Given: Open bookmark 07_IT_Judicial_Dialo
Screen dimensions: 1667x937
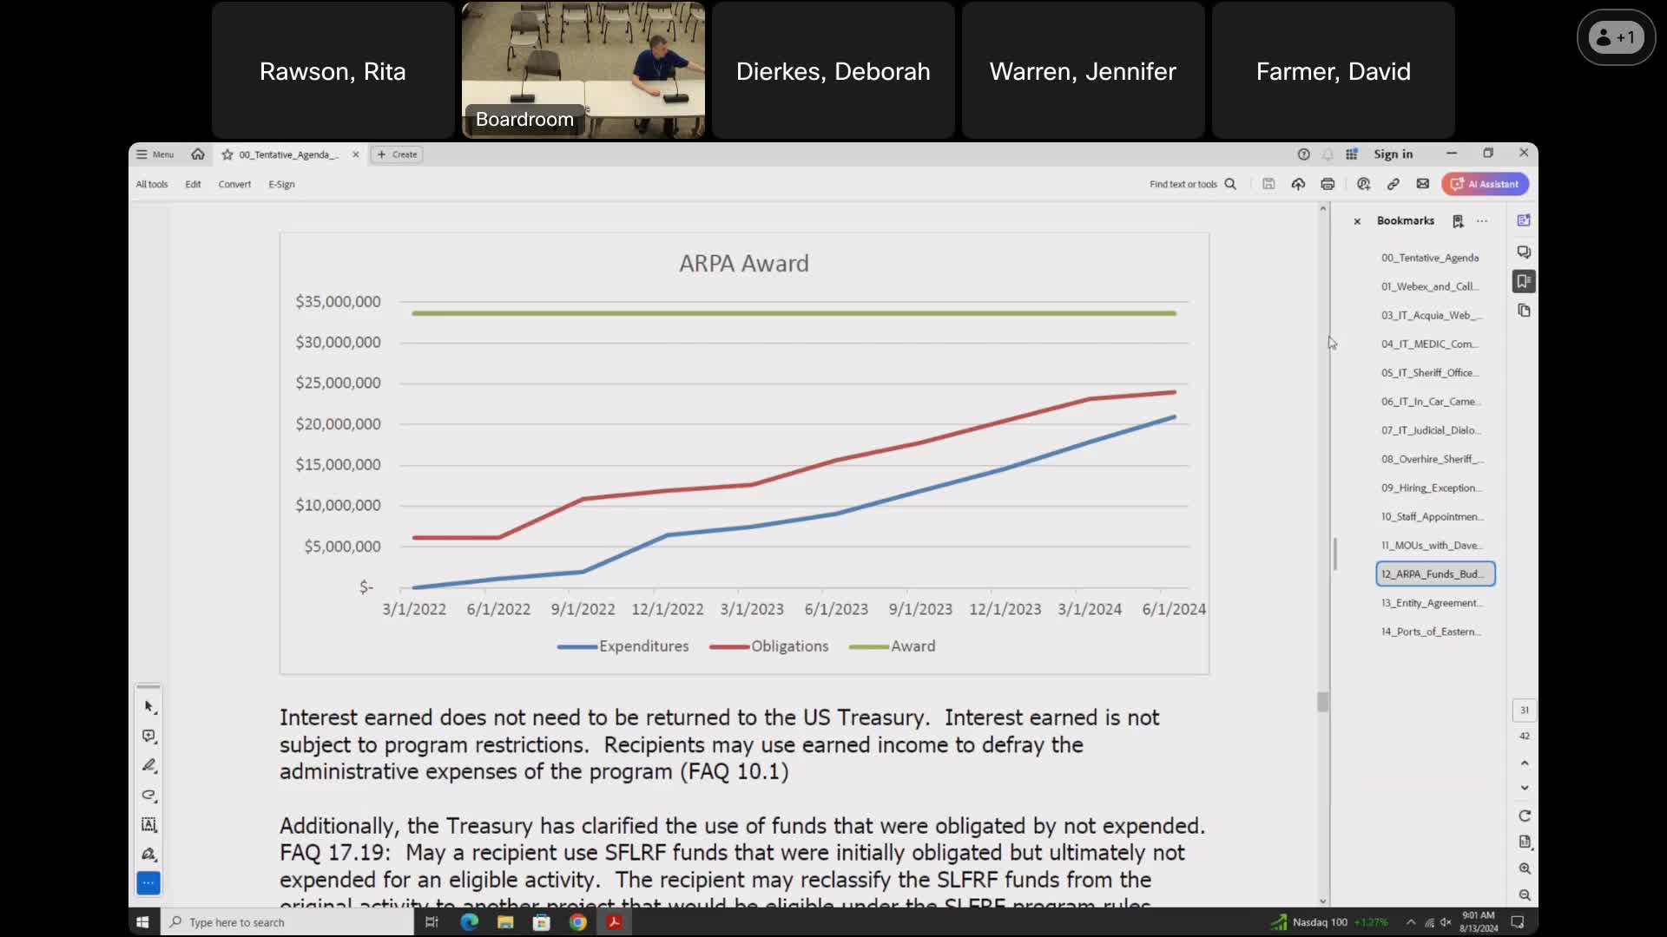Looking at the screenshot, I should (x=1430, y=430).
